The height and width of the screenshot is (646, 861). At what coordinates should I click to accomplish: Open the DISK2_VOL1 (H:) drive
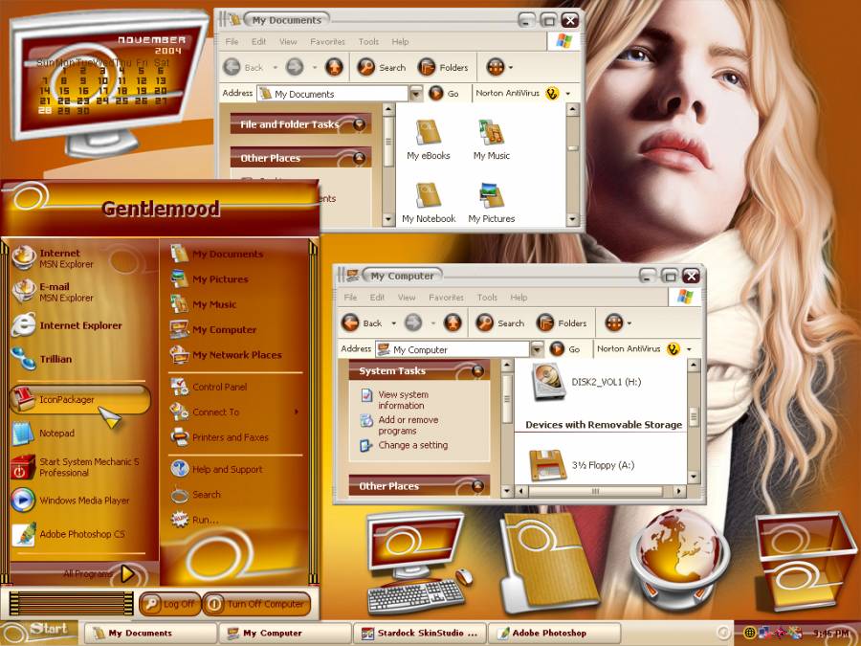(x=548, y=381)
